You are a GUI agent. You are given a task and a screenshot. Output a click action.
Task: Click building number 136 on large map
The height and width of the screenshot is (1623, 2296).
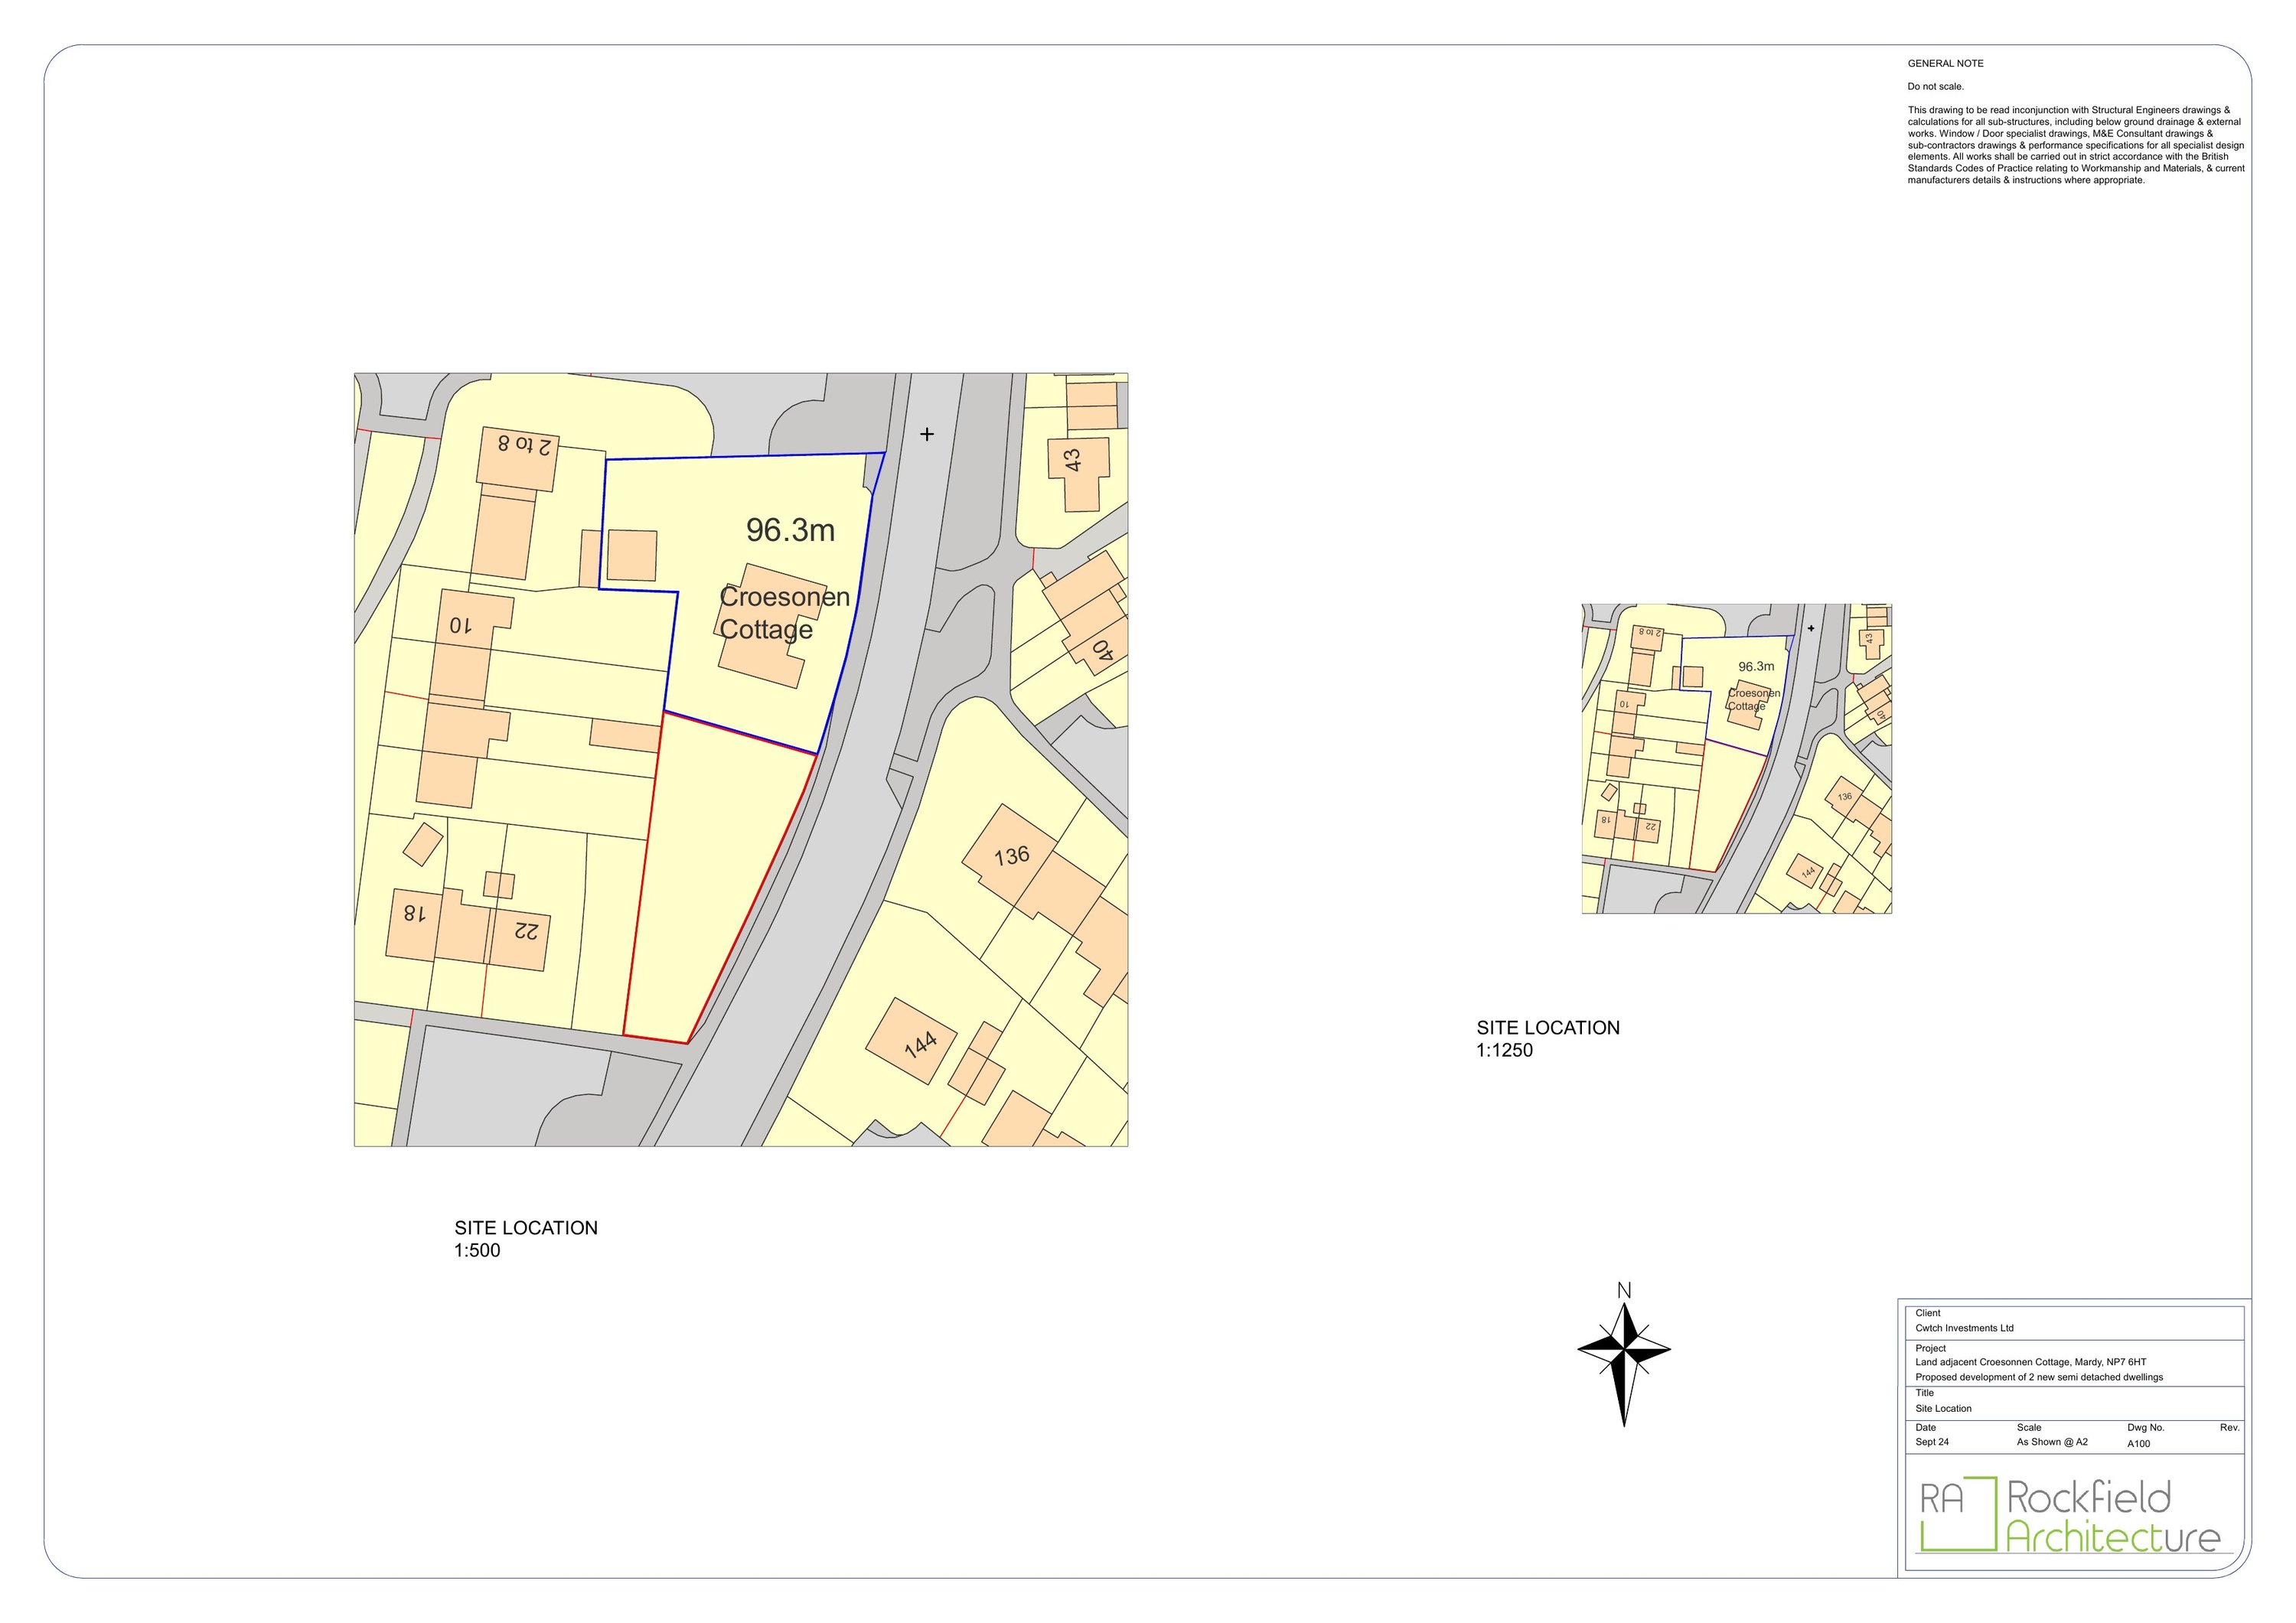pyautogui.click(x=1011, y=857)
